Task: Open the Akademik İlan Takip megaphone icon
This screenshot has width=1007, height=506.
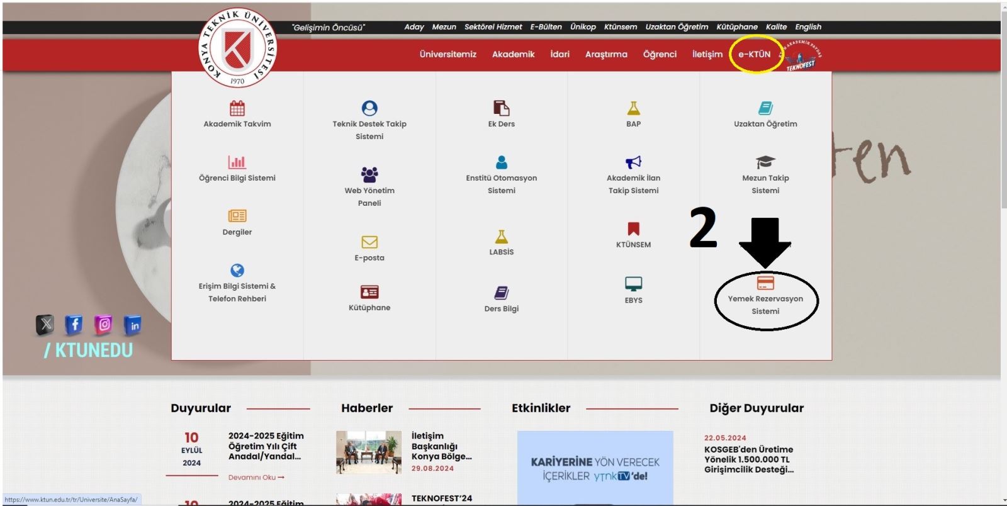Action: [x=633, y=162]
